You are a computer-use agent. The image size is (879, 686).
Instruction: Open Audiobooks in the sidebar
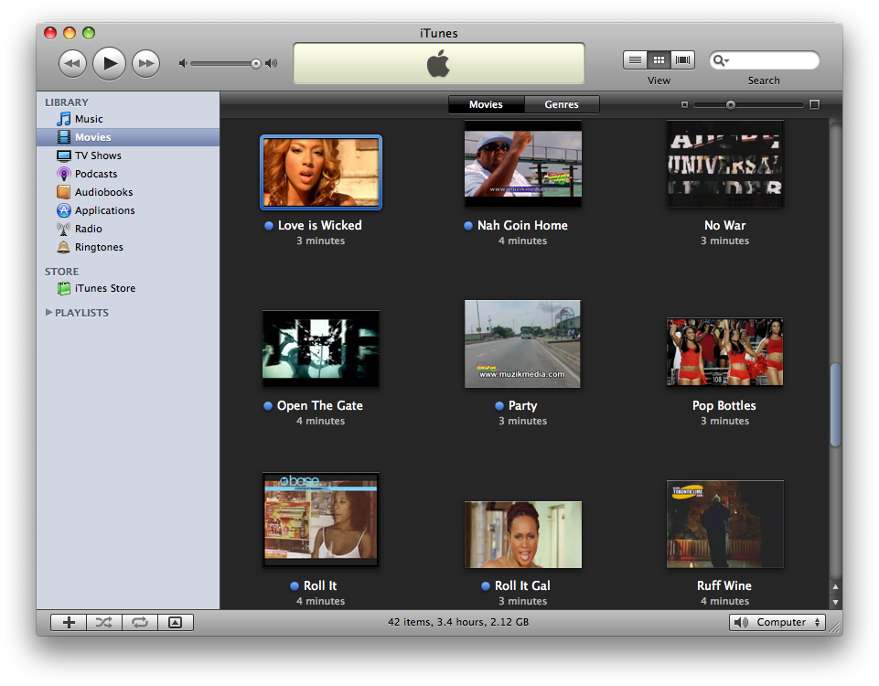tap(103, 192)
